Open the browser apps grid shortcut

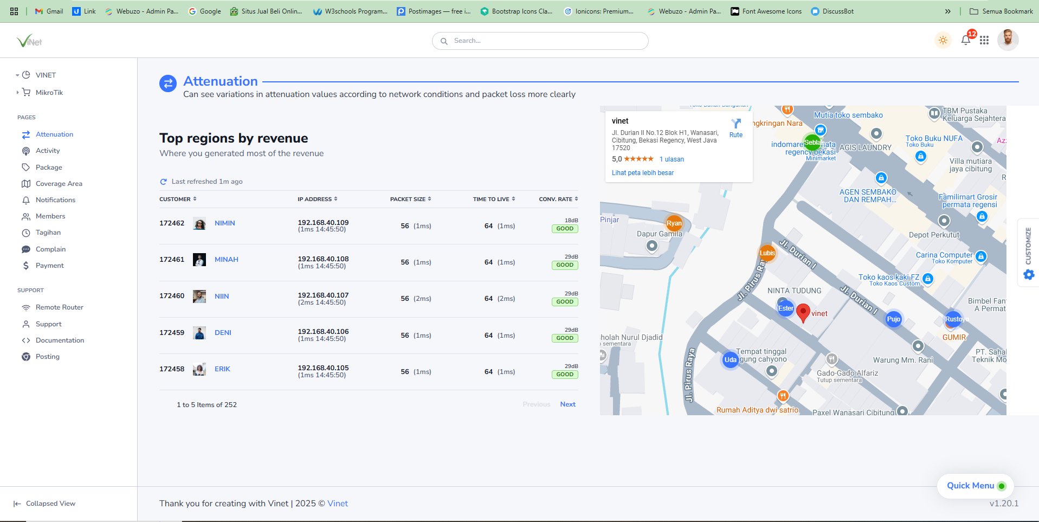[14, 11]
